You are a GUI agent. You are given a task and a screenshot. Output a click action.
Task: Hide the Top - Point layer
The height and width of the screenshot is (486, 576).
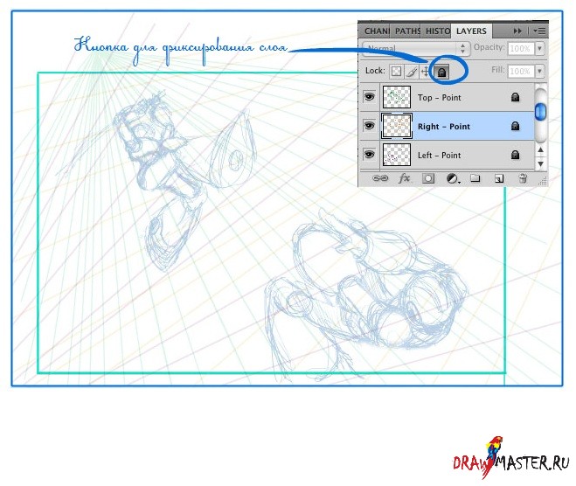click(369, 97)
